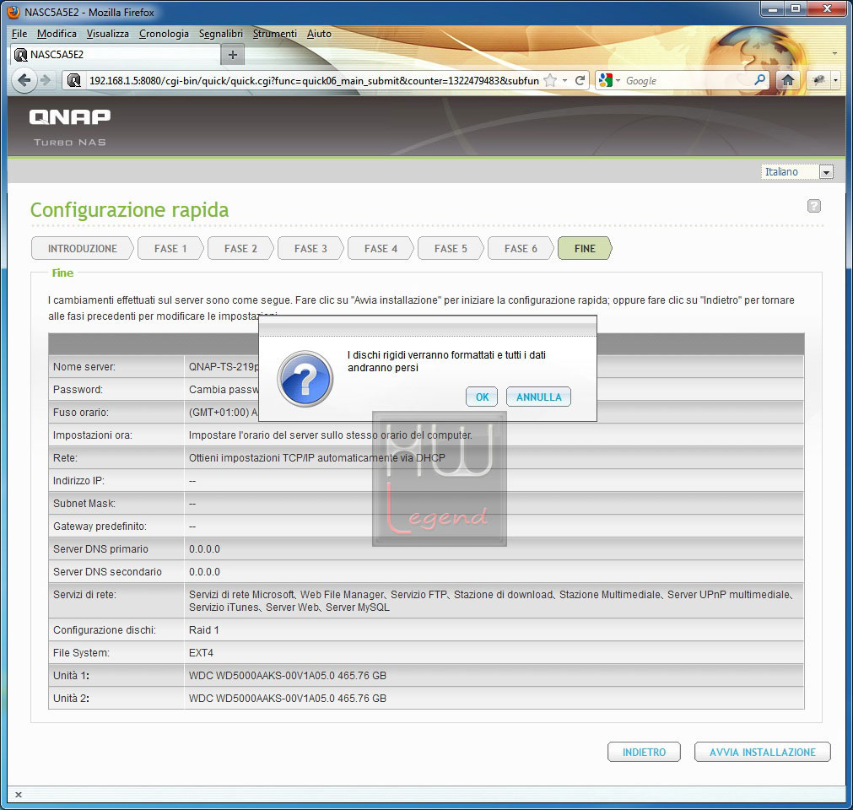Open the Strumenti menu

(x=275, y=34)
